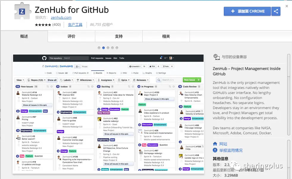Open the Graphs tab in repository
The width and height of the screenshot is (292, 179).
147,73
